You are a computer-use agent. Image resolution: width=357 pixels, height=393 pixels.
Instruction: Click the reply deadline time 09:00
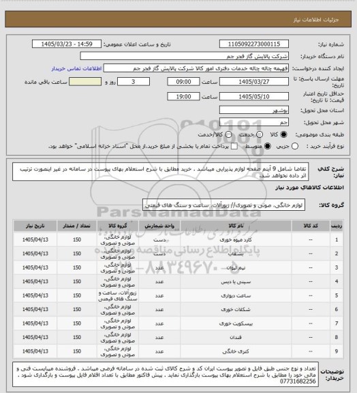(x=183, y=82)
